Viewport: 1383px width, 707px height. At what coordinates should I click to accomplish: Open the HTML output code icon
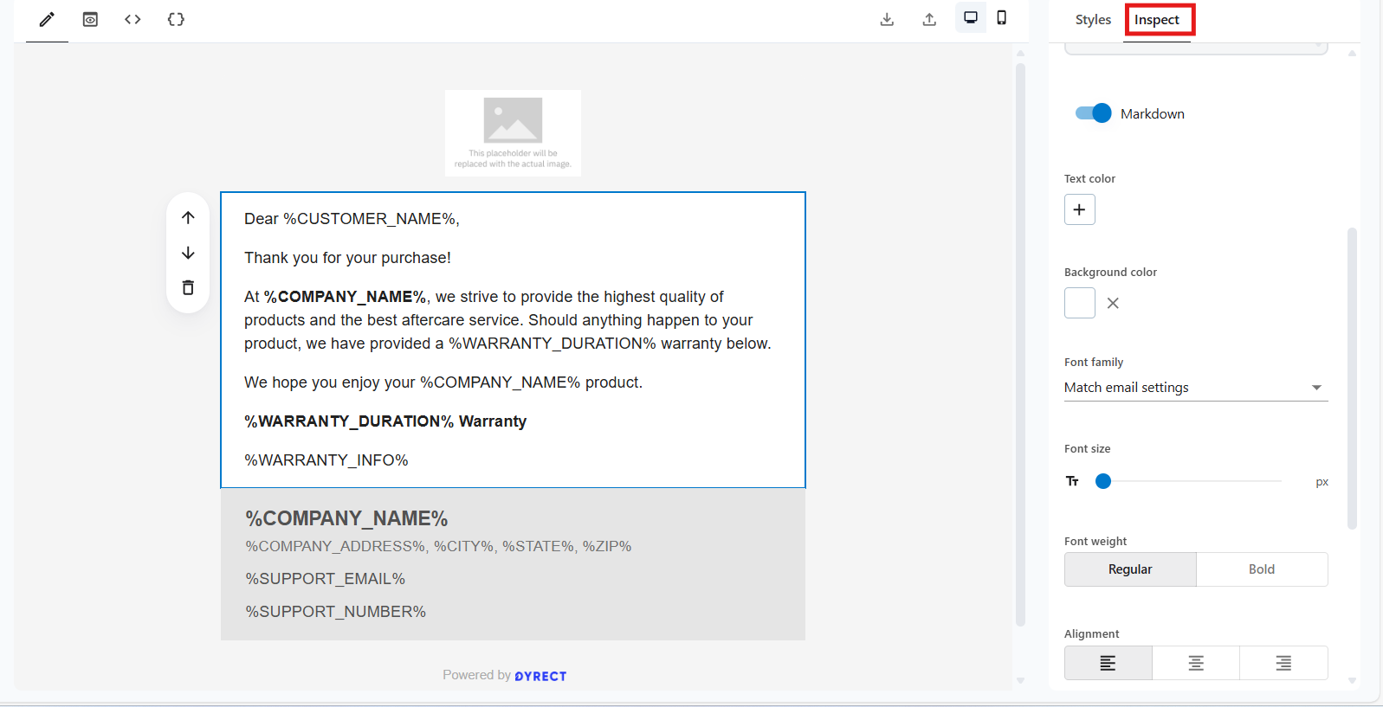coord(132,19)
